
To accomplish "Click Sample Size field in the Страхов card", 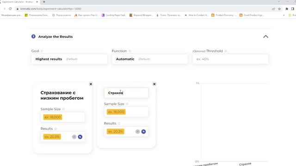I will (x=126, y=112).
